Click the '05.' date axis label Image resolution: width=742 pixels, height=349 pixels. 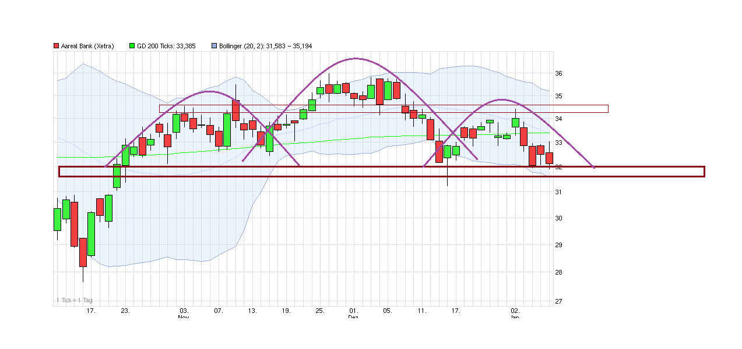(388, 311)
